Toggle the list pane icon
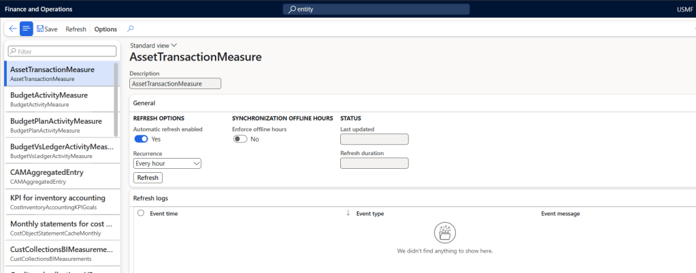The image size is (696, 273). [26, 29]
